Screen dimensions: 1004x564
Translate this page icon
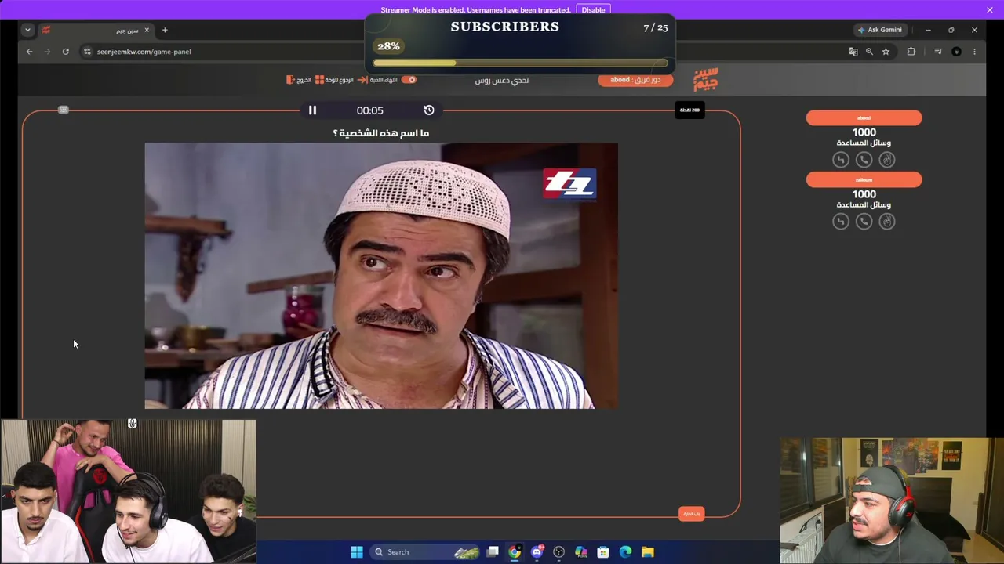click(x=853, y=52)
